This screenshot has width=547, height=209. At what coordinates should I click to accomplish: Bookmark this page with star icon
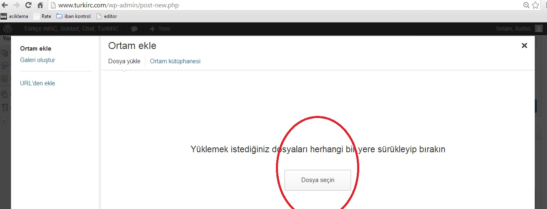pyautogui.click(x=536, y=5)
